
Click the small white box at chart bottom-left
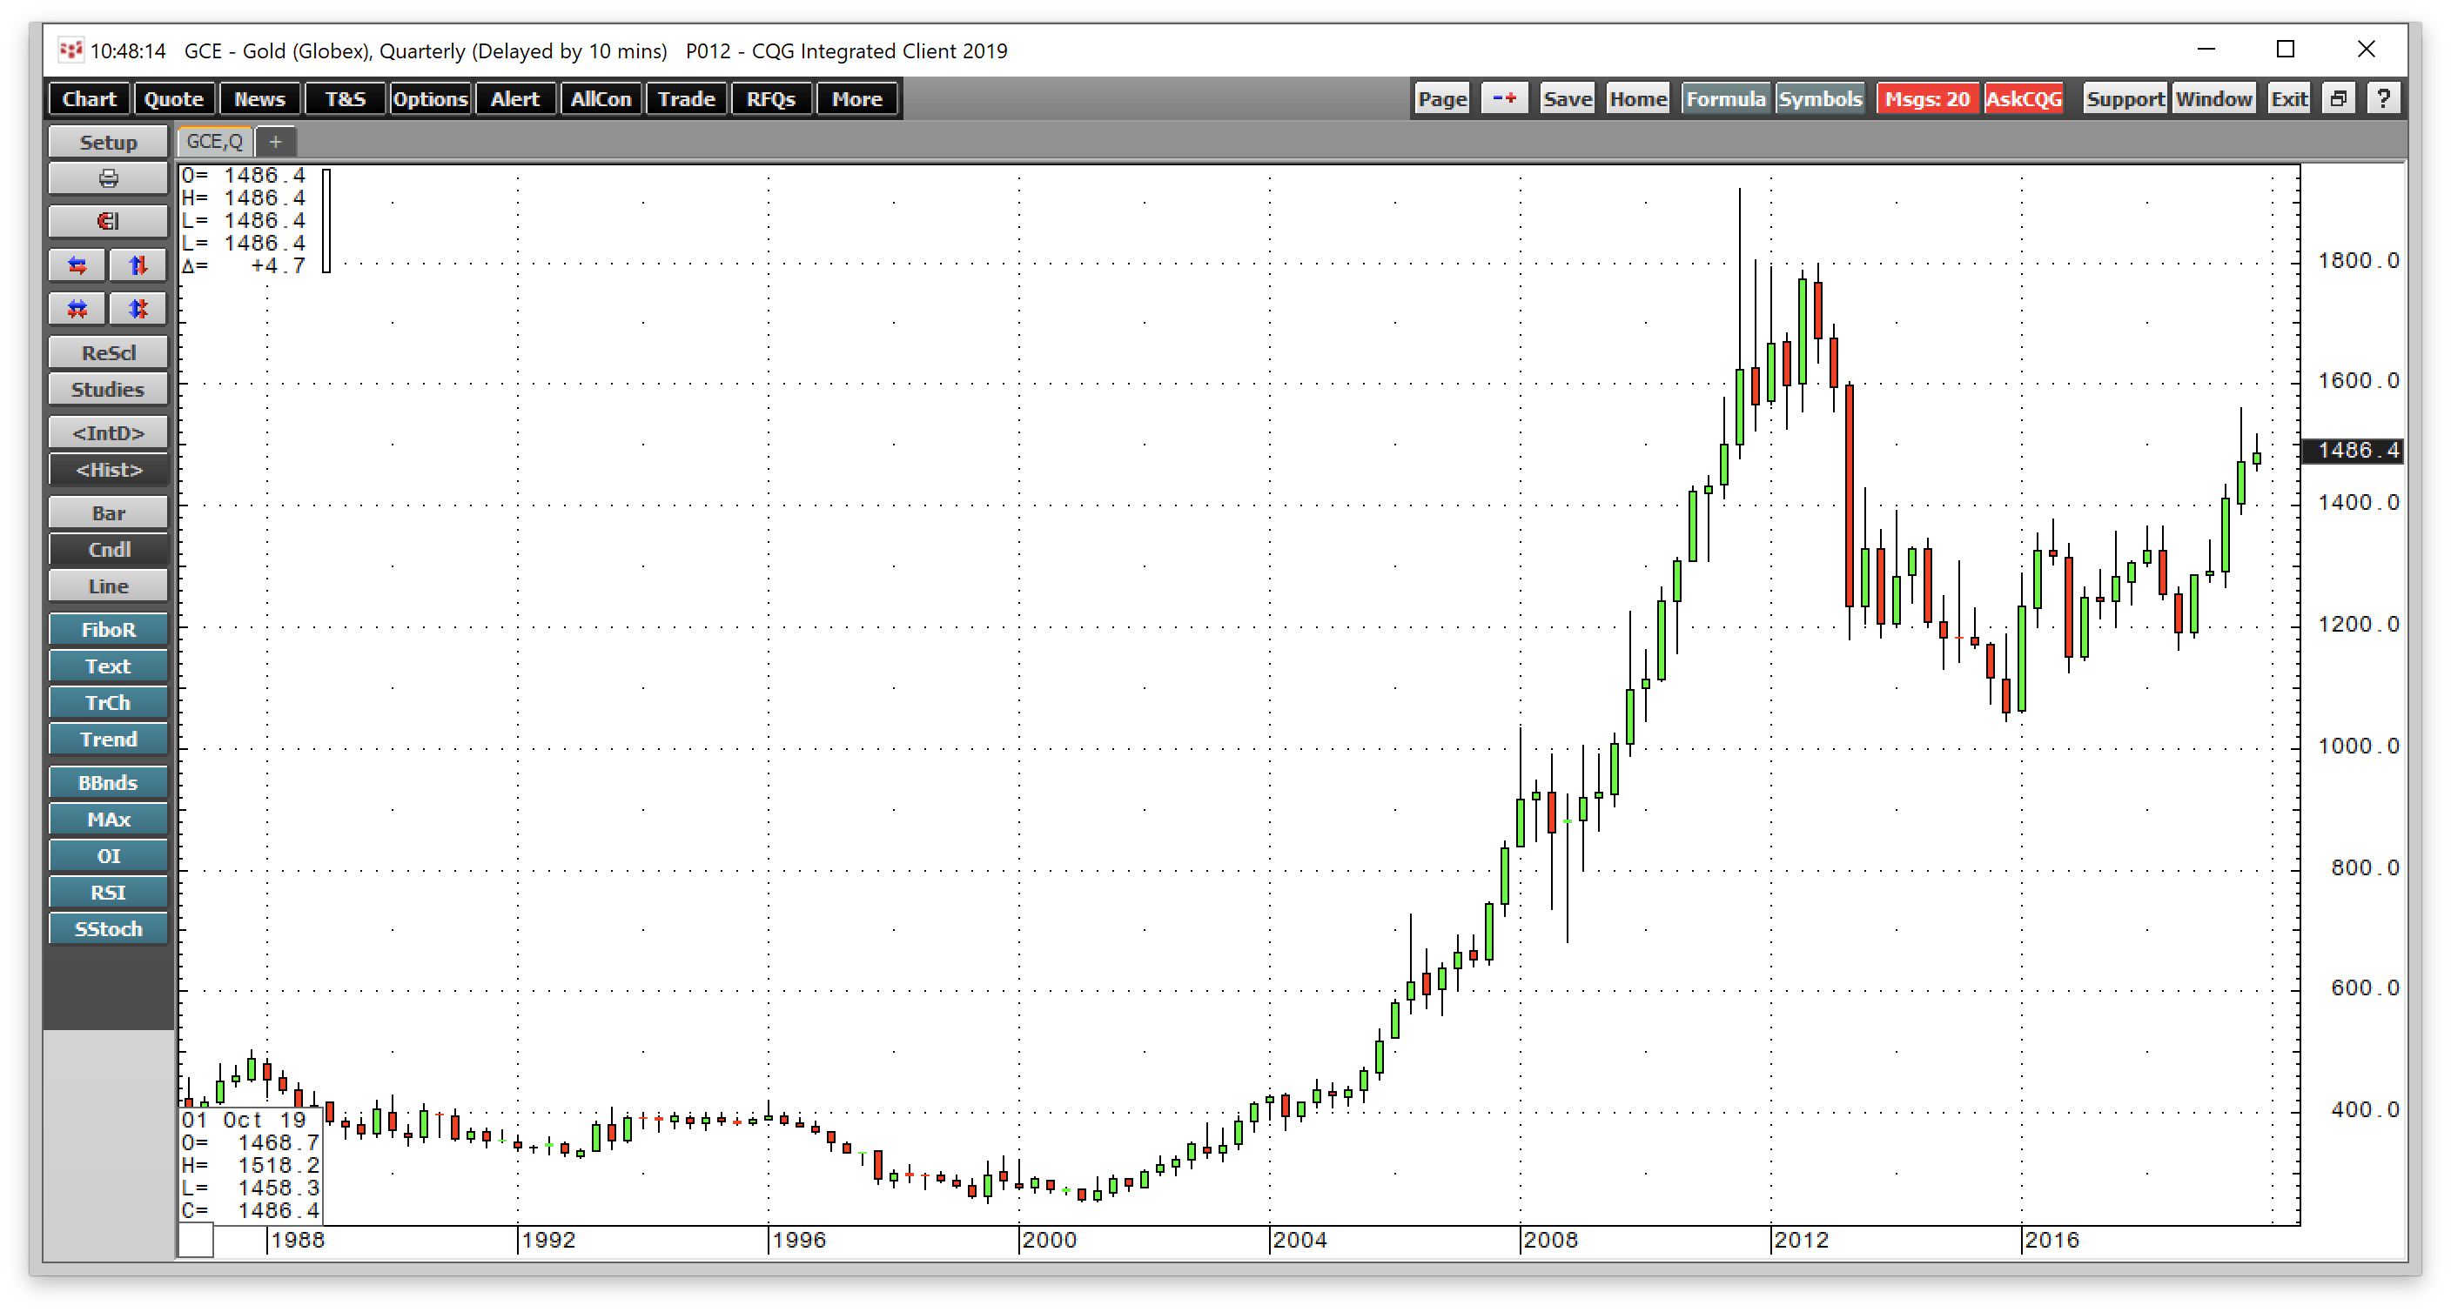point(196,1241)
